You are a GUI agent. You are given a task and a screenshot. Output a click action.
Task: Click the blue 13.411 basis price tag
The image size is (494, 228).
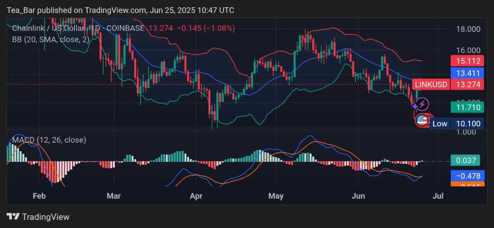click(467, 73)
